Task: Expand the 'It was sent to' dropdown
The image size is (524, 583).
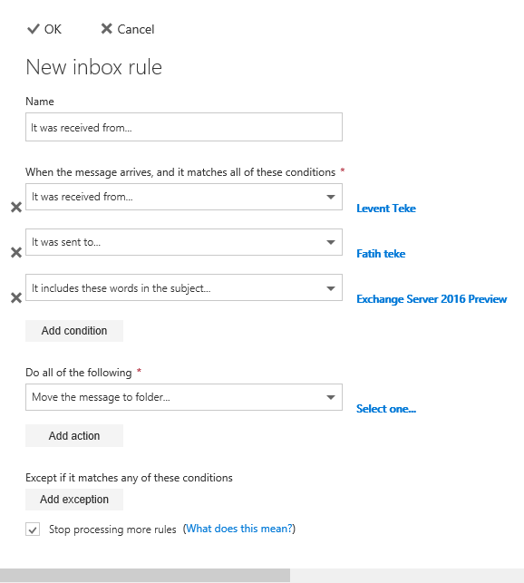Action: coord(184,242)
